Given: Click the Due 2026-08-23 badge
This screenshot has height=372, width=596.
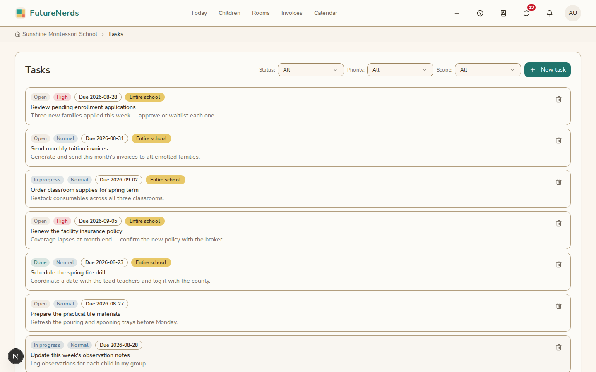Looking at the screenshot, I should point(104,262).
